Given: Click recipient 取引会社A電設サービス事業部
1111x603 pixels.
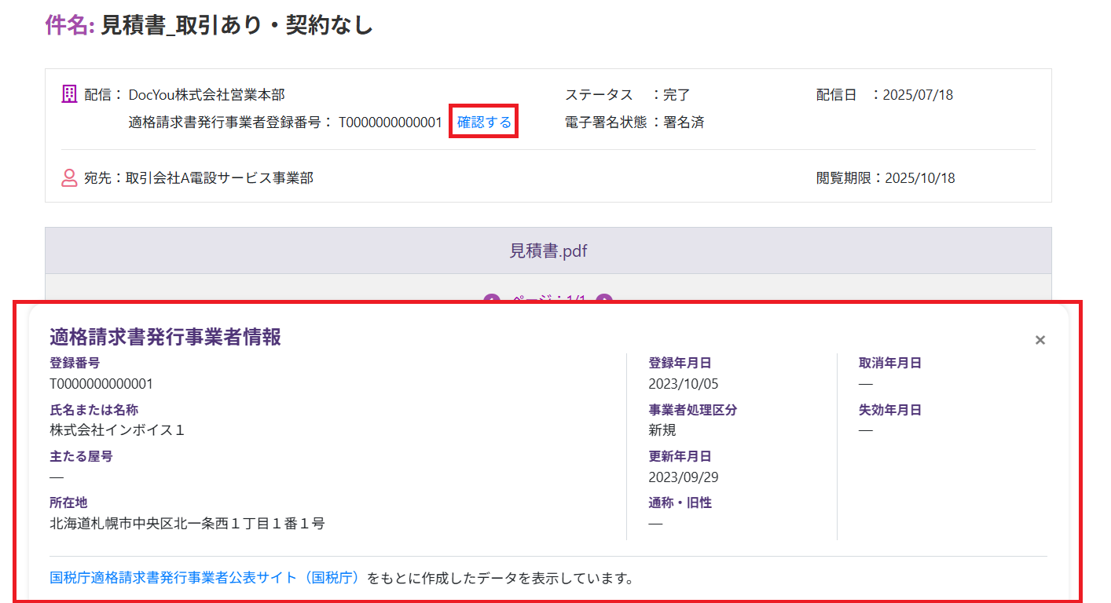Looking at the screenshot, I should (219, 178).
